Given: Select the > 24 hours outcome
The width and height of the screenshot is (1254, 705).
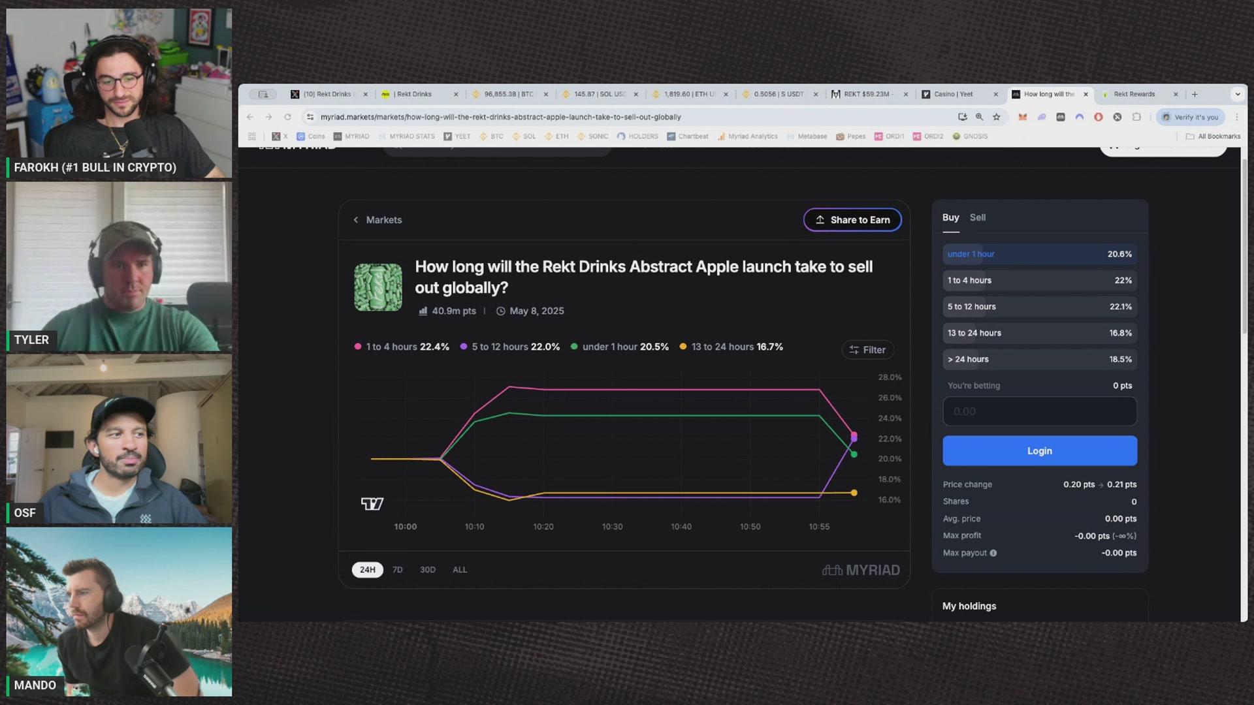Looking at the screenshot, I should 1040,359.
